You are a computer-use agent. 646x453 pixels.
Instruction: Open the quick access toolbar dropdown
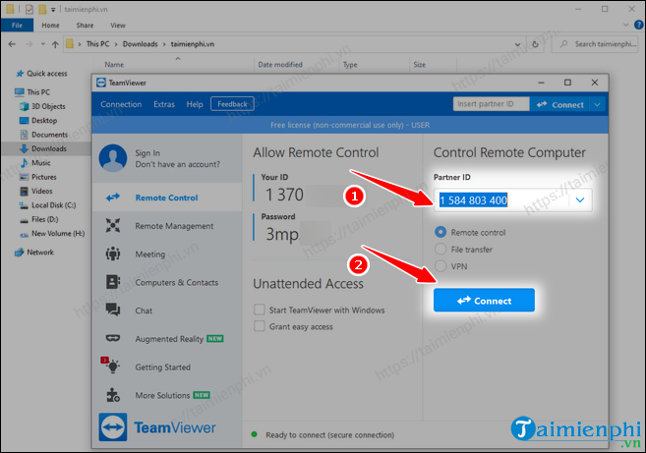[53, 10]
